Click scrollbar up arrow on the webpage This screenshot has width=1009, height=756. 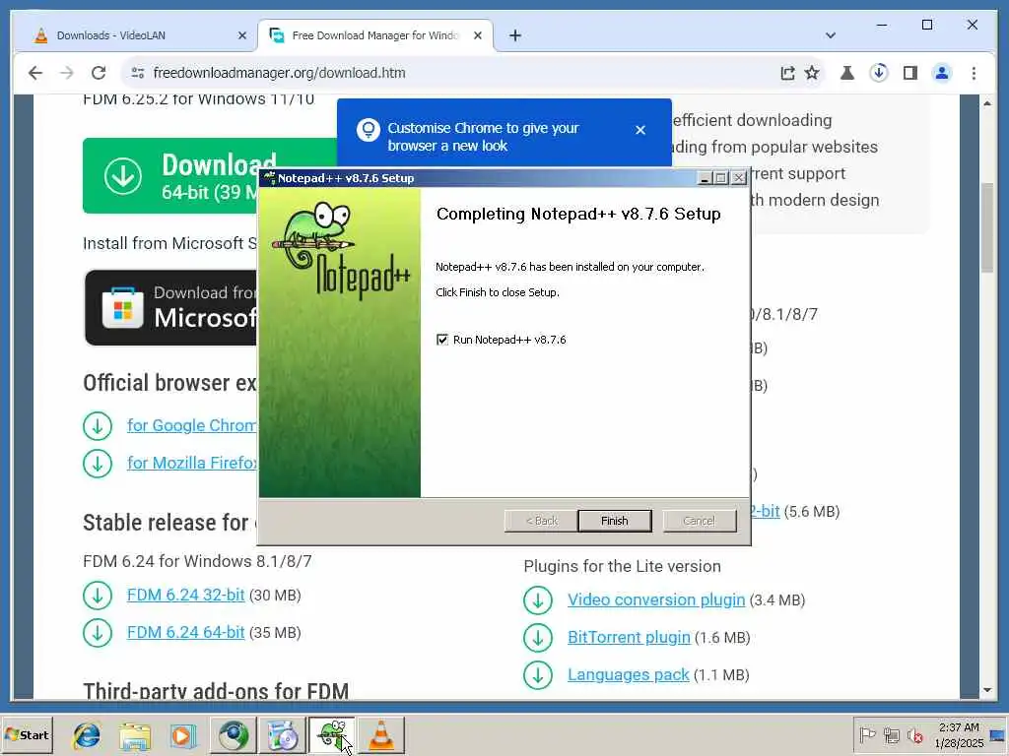pos(987,102)
